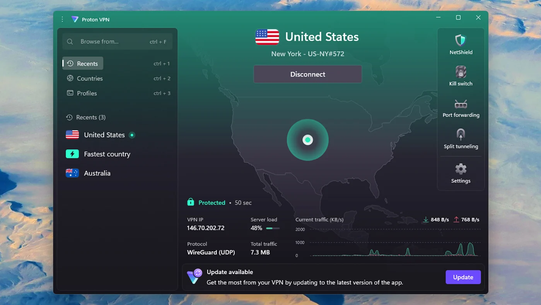Open the NetShield shield icon

coord(461,40)
